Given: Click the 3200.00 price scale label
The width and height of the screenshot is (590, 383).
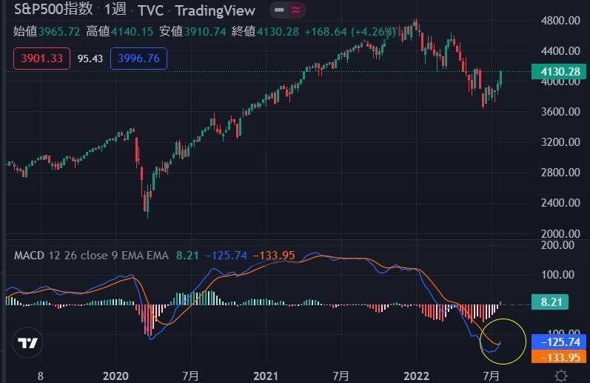Looking at the screenshot, I should 560,142.
